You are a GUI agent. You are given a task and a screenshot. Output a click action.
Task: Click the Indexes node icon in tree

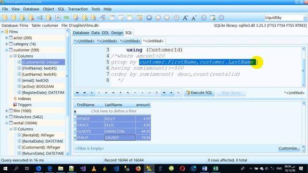(x=15, y=99)
